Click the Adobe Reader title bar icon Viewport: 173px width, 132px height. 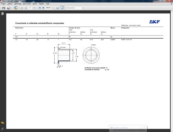(x=1, y=1)
